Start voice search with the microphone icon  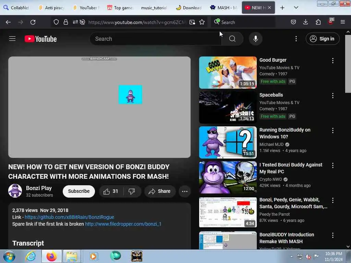[x=255, y=39]
